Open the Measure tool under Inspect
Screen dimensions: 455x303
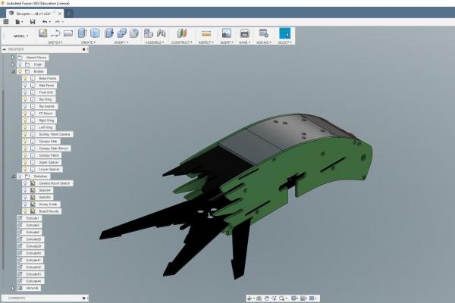point(206,33)
